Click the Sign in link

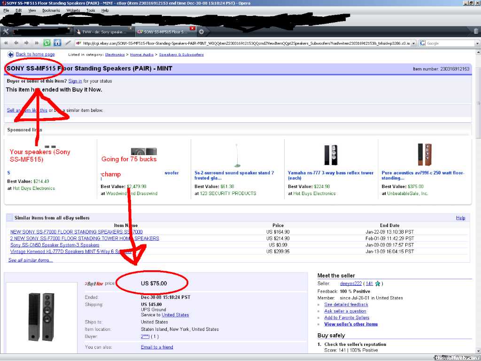click(75, 81)
